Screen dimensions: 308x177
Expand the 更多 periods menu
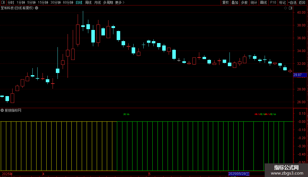(x=120, y=2)
